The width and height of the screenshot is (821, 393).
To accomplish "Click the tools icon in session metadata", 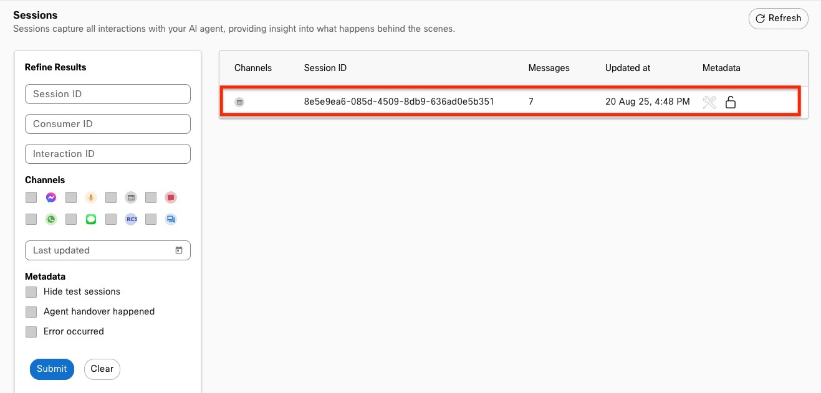I will [x=709, y=102].
